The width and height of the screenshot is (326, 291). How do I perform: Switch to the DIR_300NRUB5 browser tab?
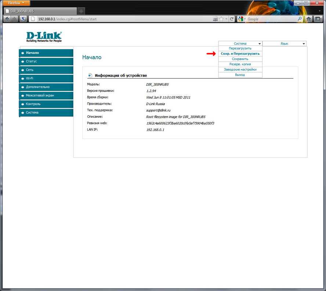coord(40,11)
